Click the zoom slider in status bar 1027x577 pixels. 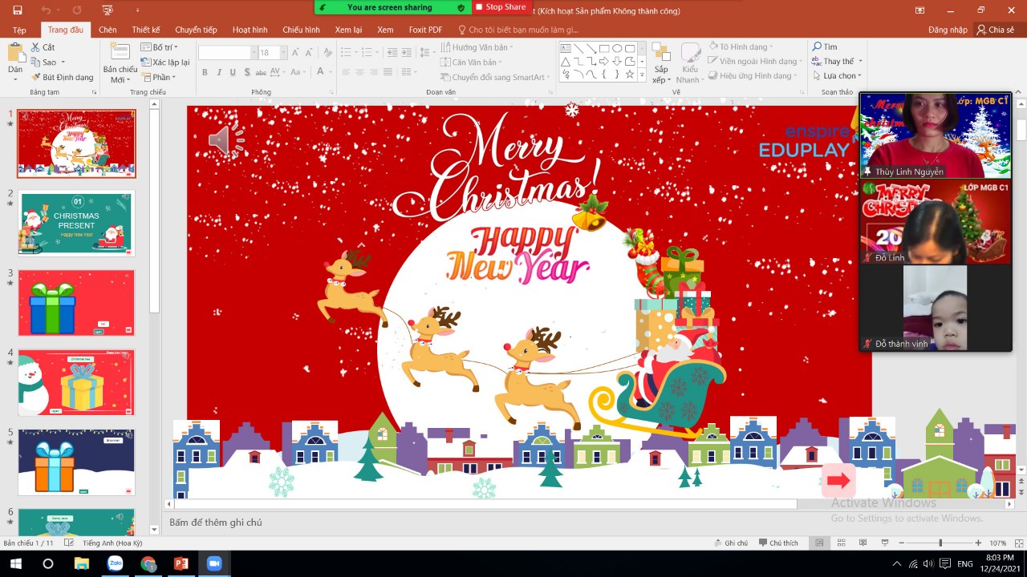coord(940,543)
